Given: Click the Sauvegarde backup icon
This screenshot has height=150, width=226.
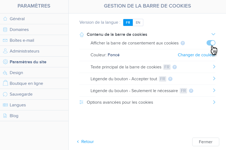Looking at the screenshot, I should click(x=5, y=94).
